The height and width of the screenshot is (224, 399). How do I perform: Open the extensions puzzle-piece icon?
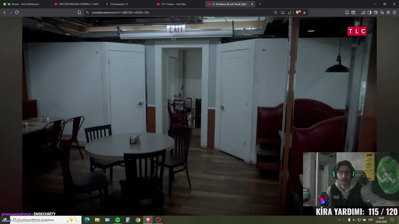347,12
